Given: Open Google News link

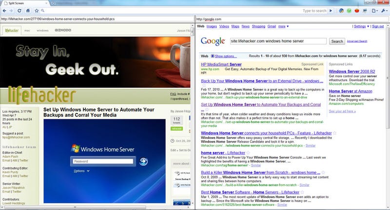Looking at the screenshot, I should [246, 26].
